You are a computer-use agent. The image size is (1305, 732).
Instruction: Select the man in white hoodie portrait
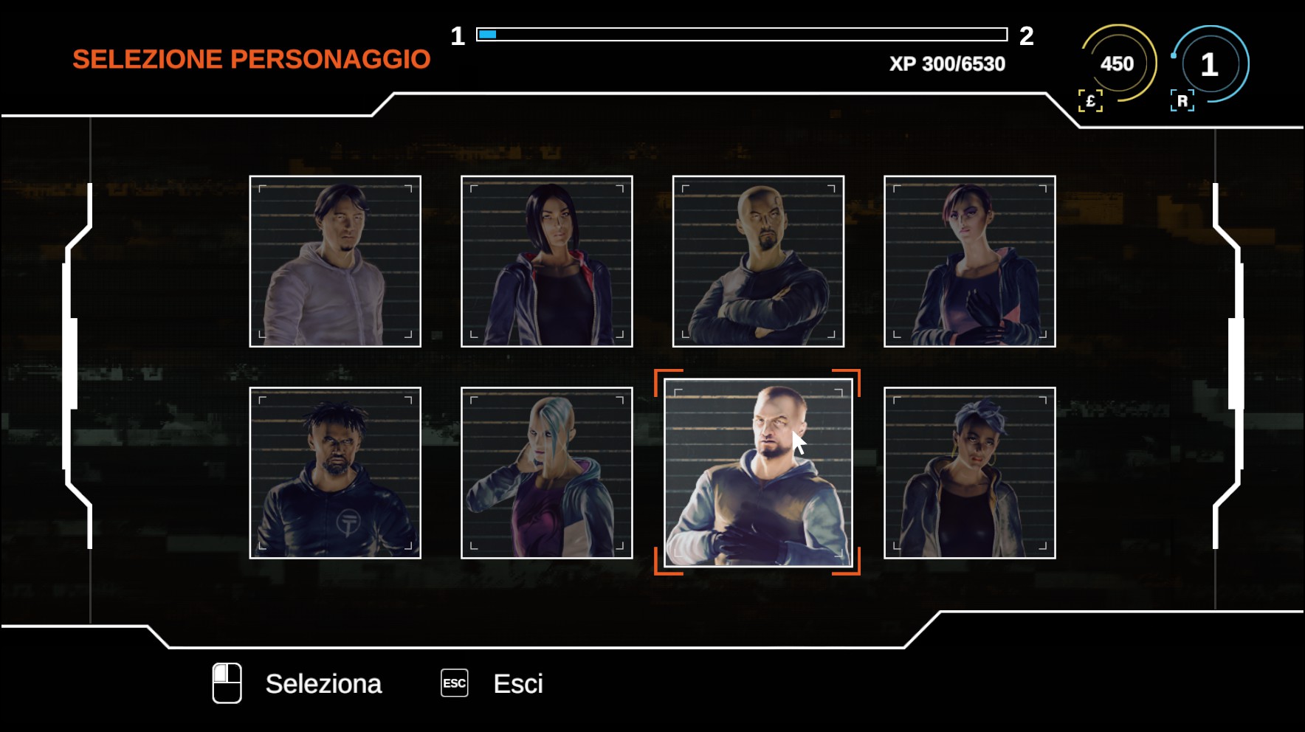tap(335, 261)
